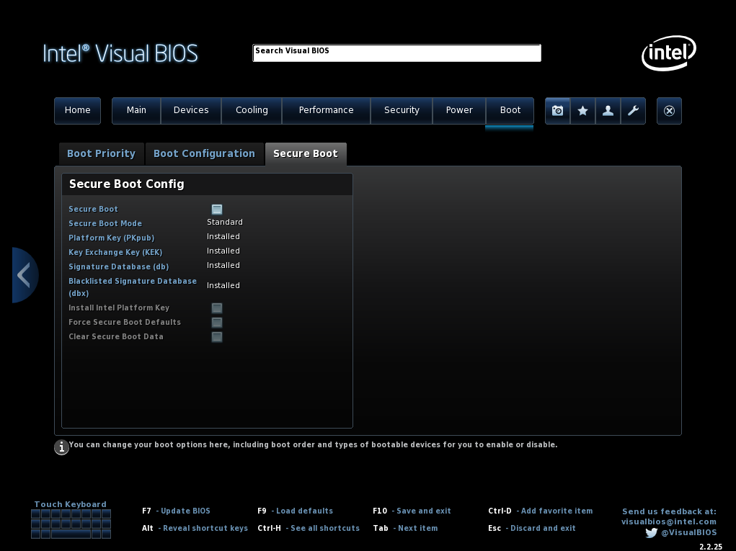Click the Signature Database (db) label
The height and width of the screenshot is (551, 736).
119,266
